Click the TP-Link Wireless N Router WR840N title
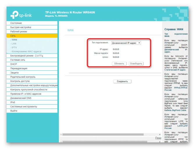 coord(70,12)
